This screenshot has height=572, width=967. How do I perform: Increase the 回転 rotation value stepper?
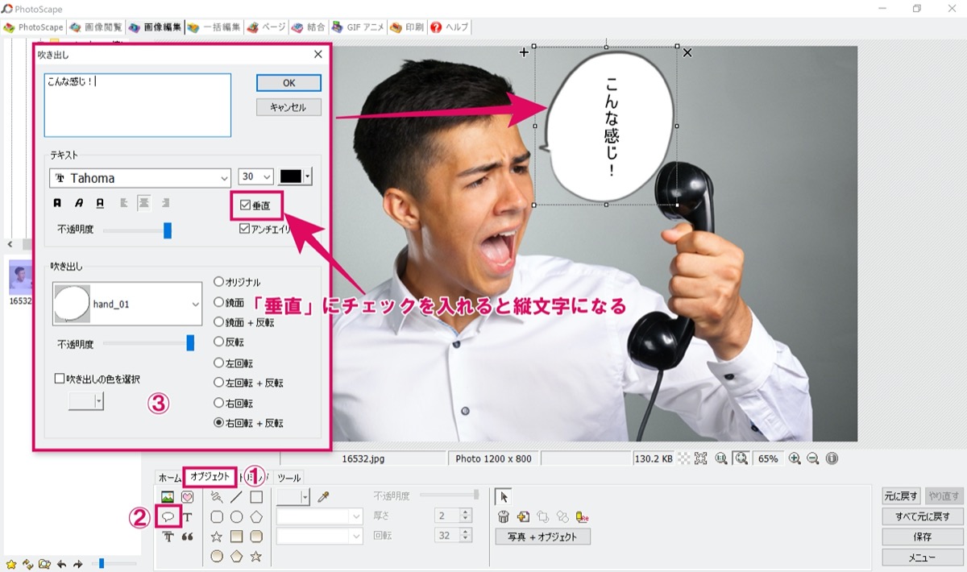point(465,532)
